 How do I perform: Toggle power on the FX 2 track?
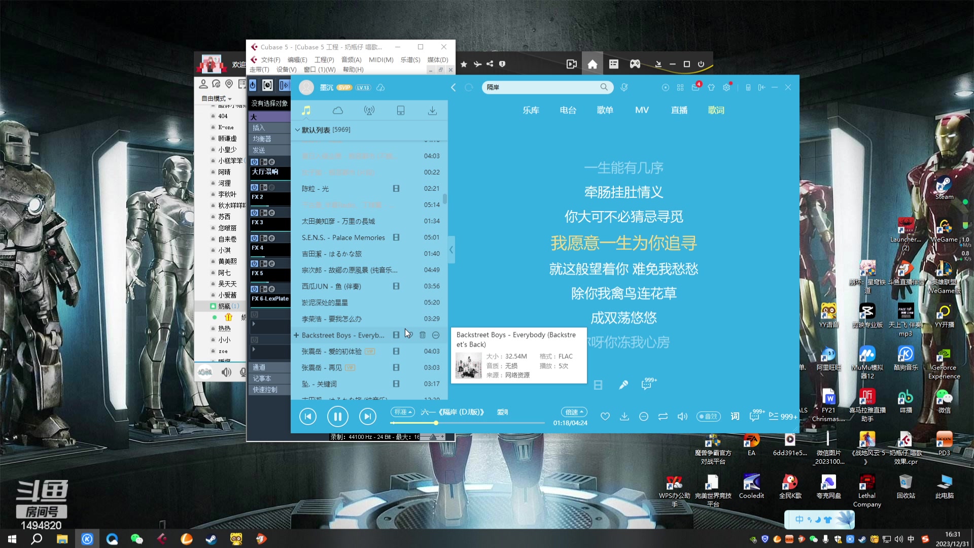254,187
